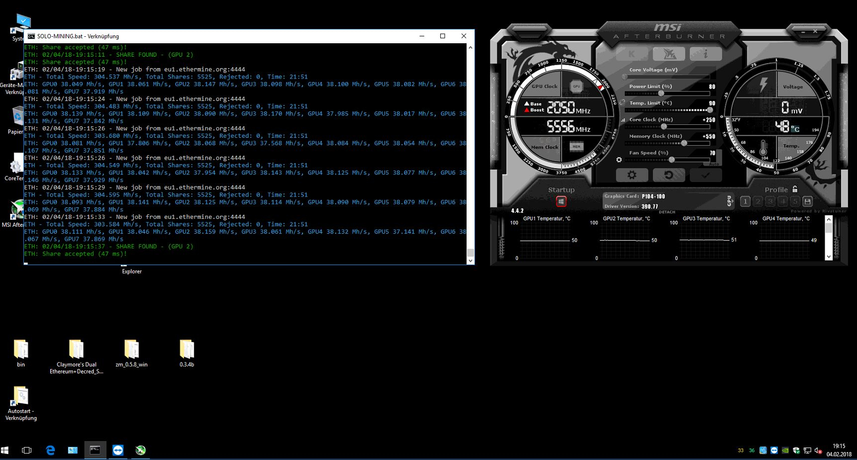857x460 pixels.
Task: Click the Memory Clock value +550
Action: tap(709, 136)
